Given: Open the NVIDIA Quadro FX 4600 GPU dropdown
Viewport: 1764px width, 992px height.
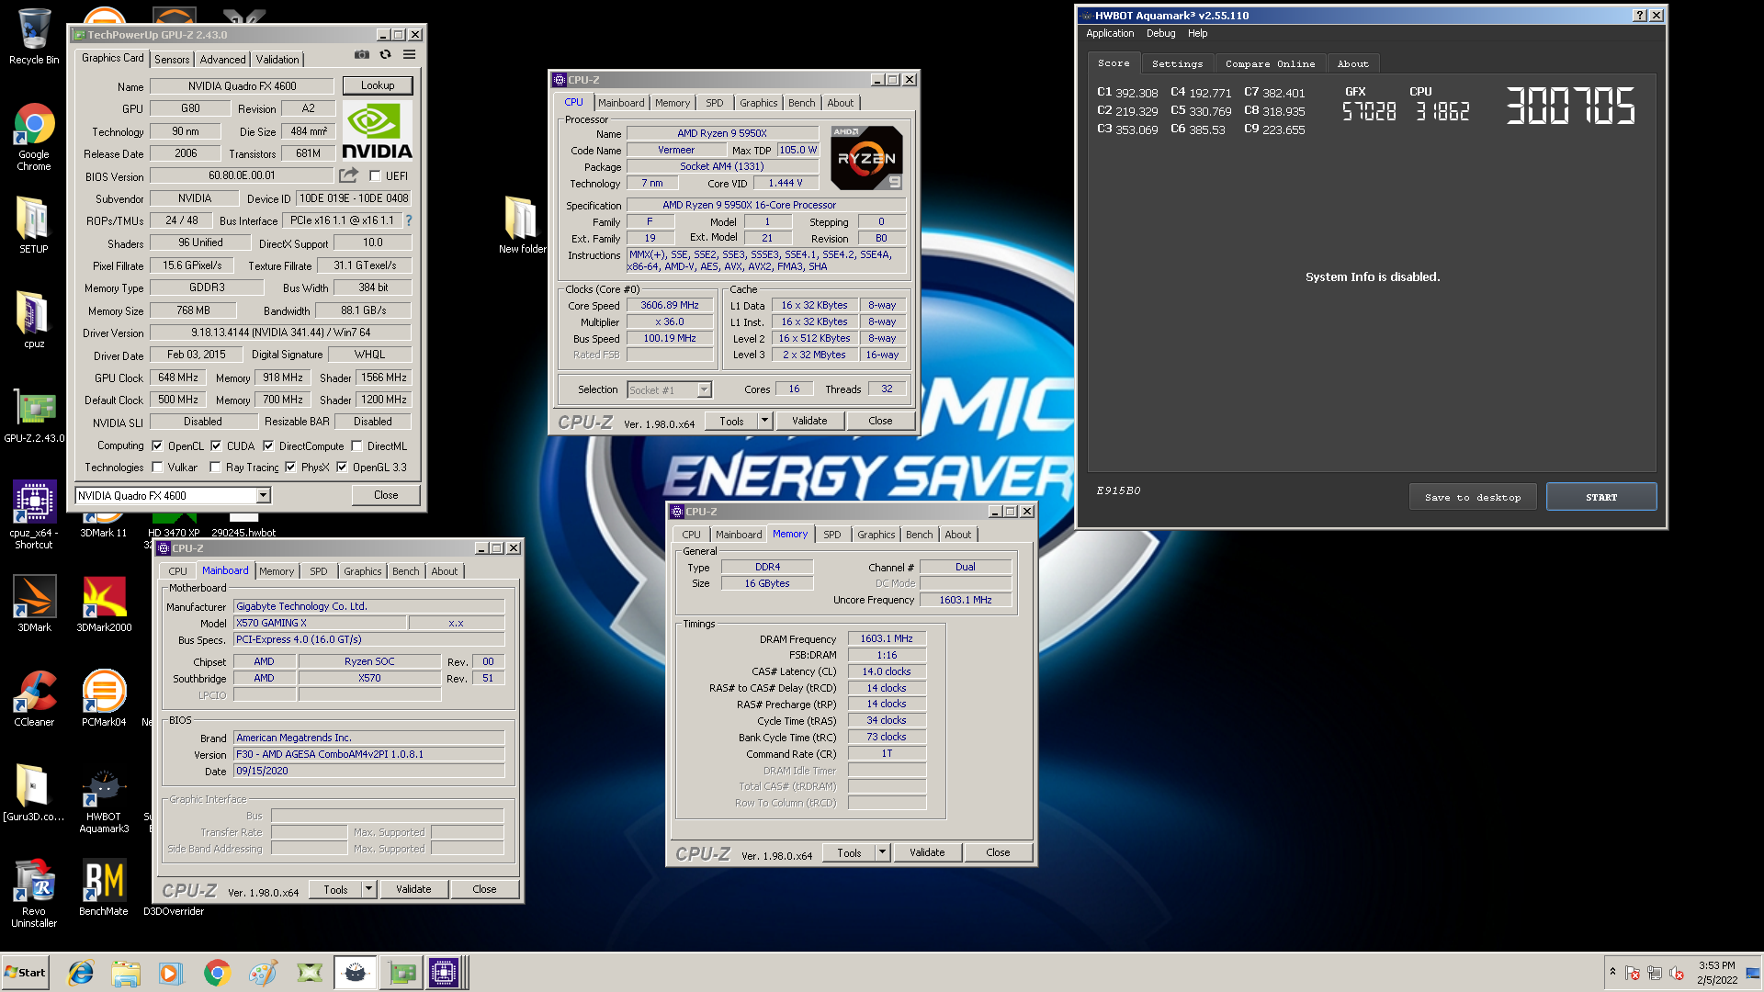Looking at the screenshot, I should coord(263,495).
